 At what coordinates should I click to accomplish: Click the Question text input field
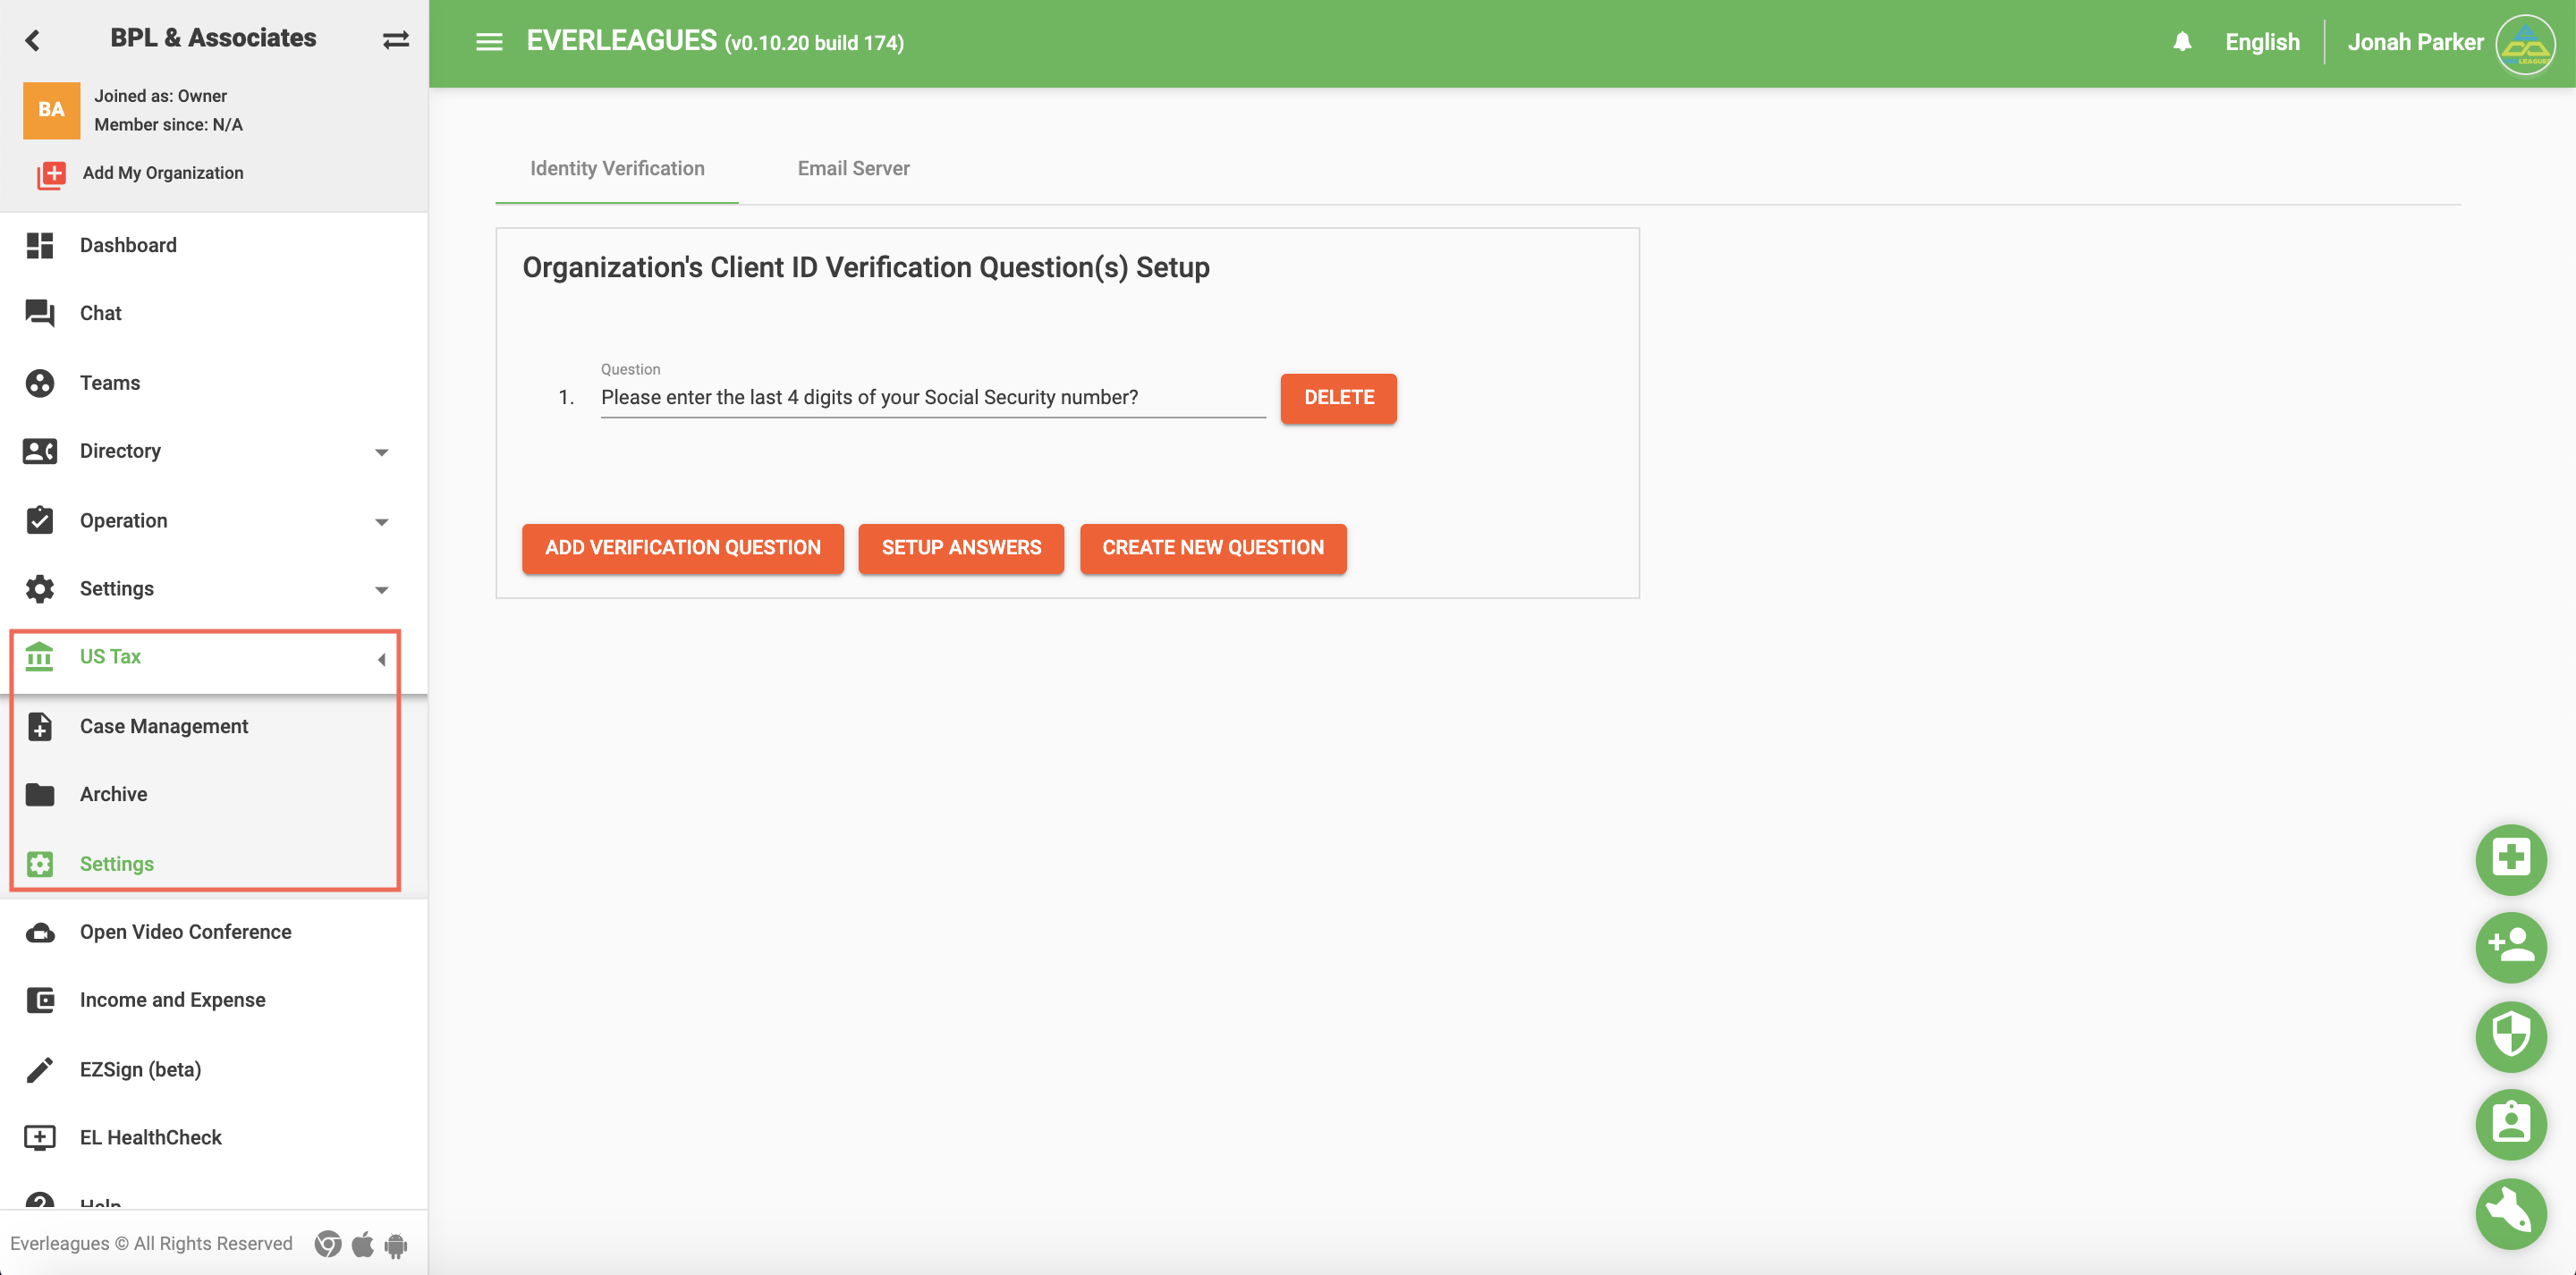click(932, 398)
